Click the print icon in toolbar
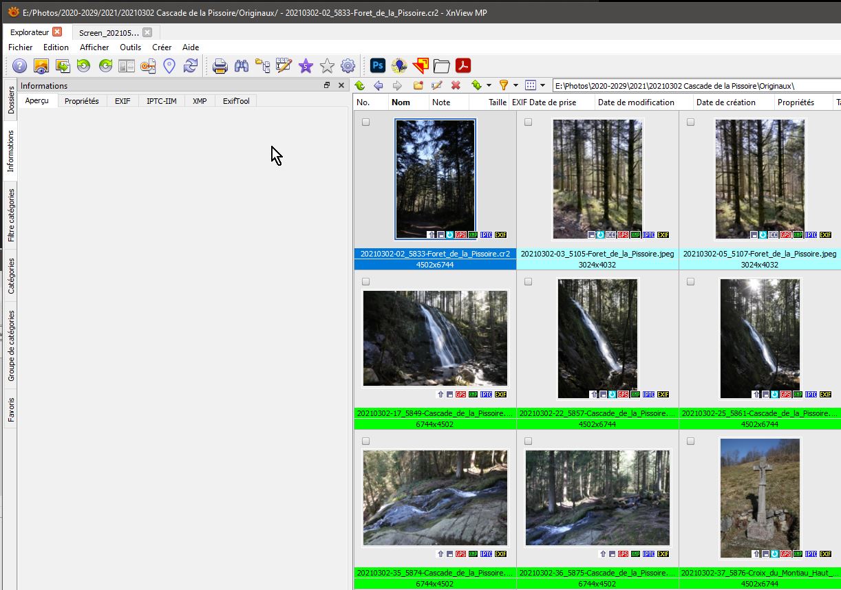The height and width of the screenshot is (590, 841). coord(220,66)
